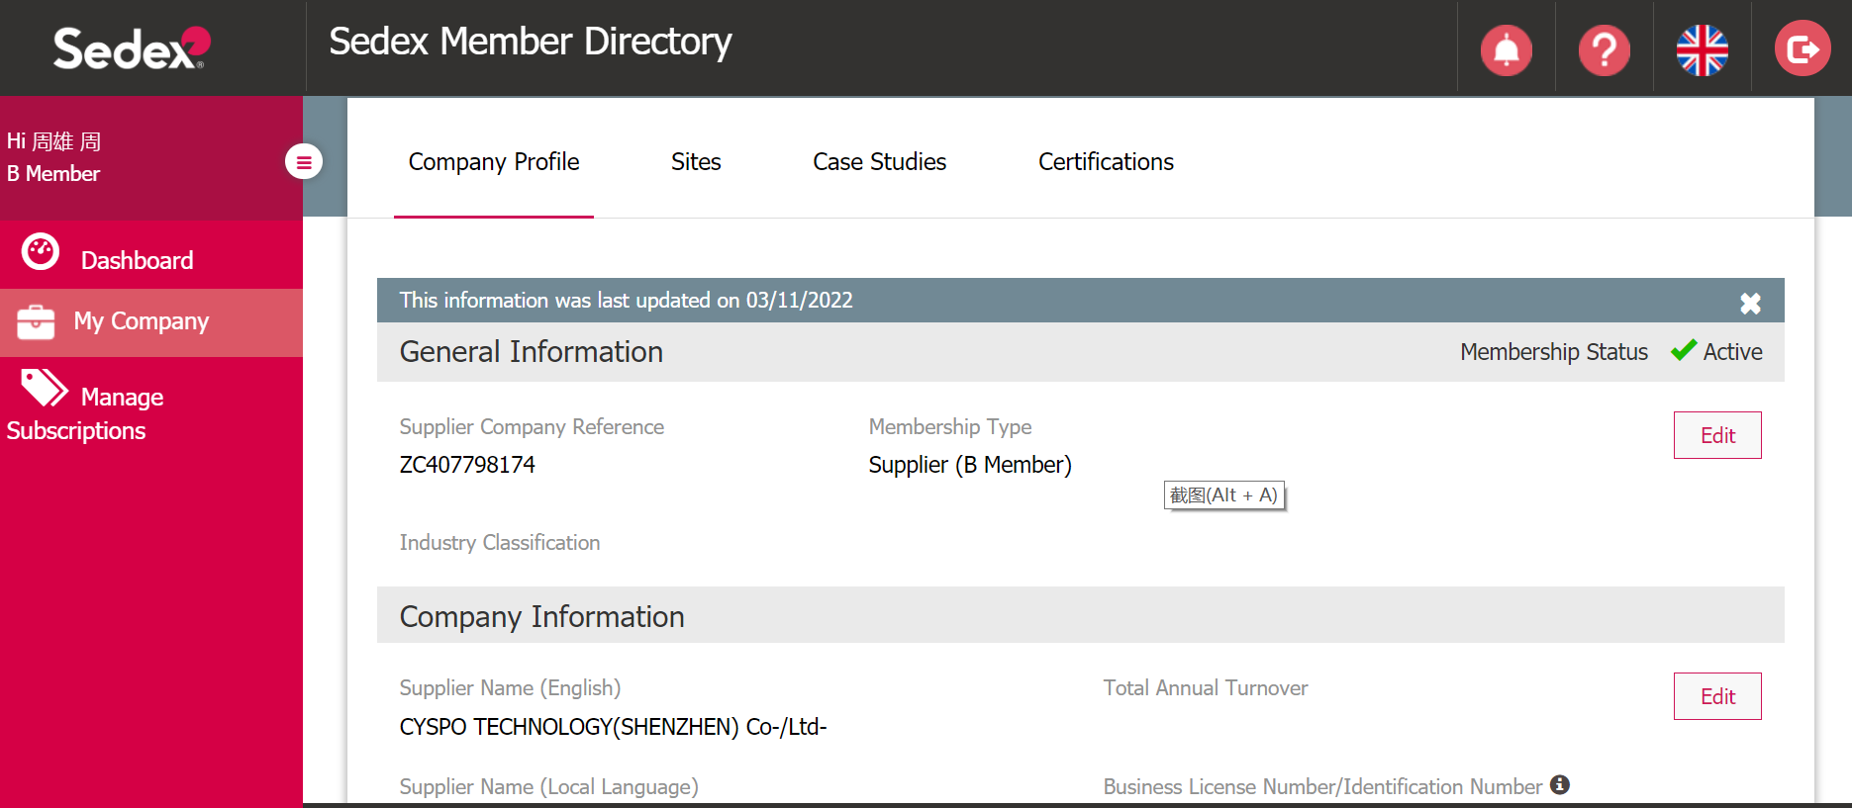This screenshot has height=808, width=1852.
Task: Switch to the Company Profile tab
Action: [x=494, y=161]
